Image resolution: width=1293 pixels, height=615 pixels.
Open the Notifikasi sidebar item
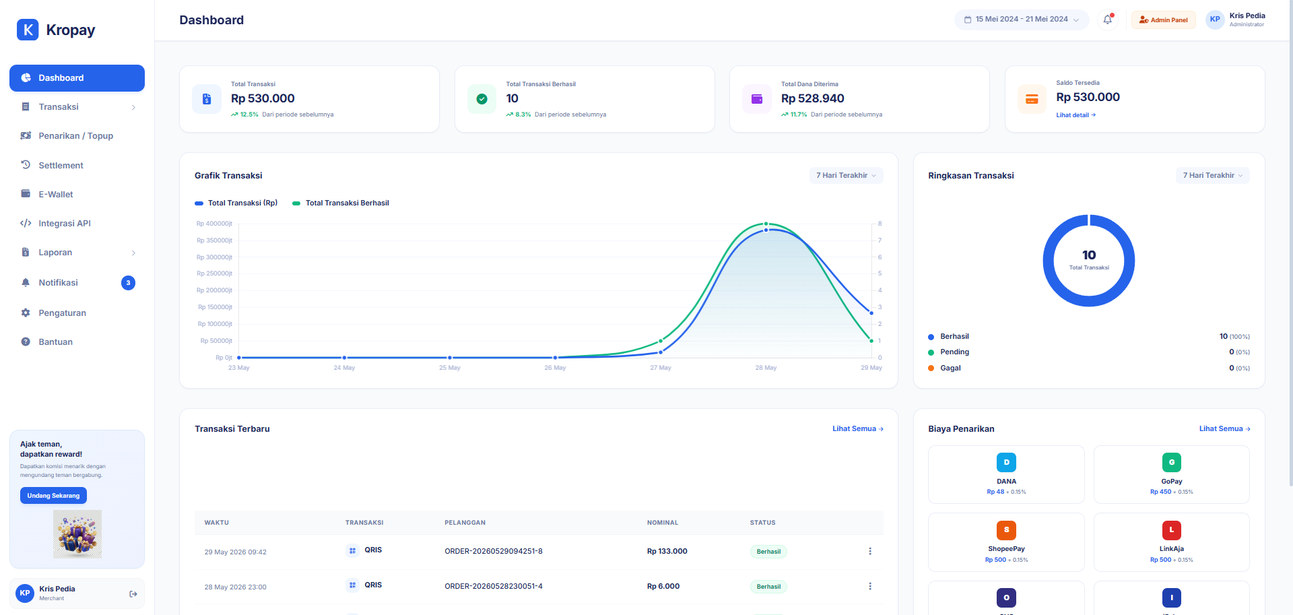pyautogui.click(x=77, y=283)
